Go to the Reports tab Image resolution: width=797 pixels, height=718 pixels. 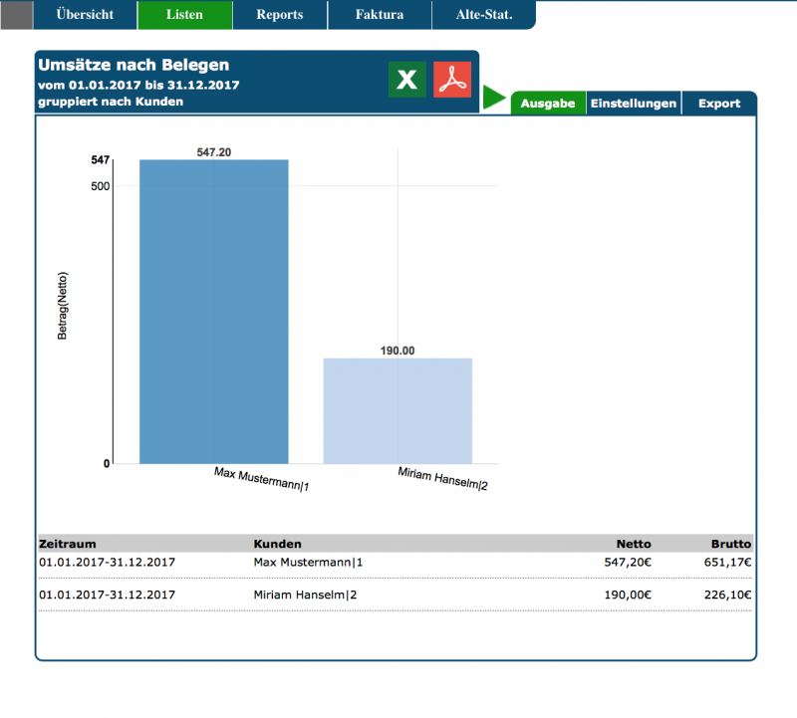click(x=280, y=15)
